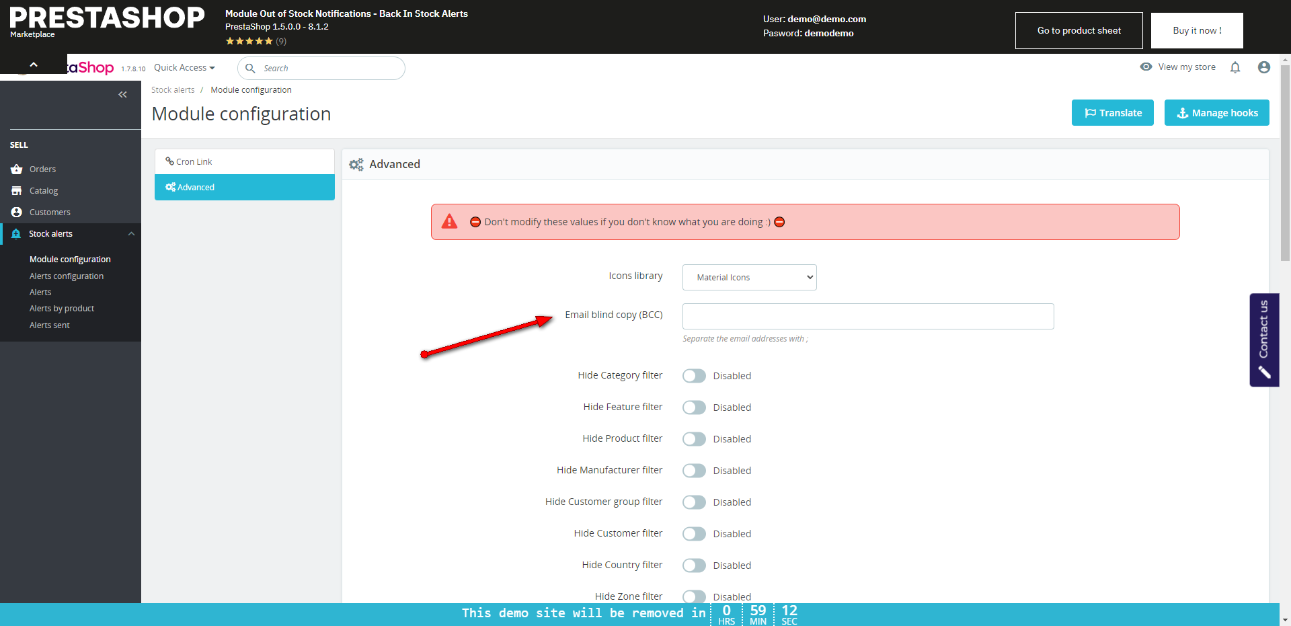The height and width of the screenshot is (626, 1291).
Task: Click the flag icon on Translate button
Action: point(1091,113)
